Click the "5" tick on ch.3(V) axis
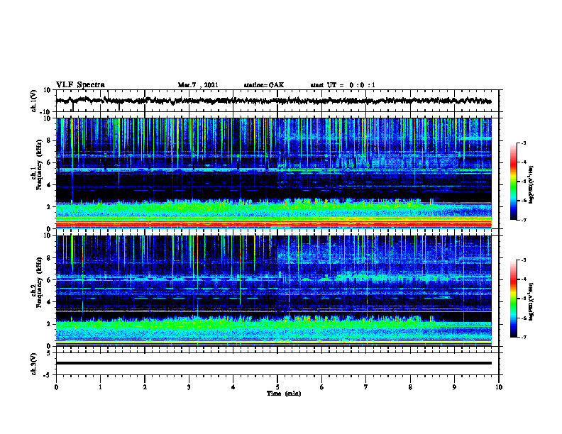This screenshot has width=562, height=434. [x=50, y=352]
